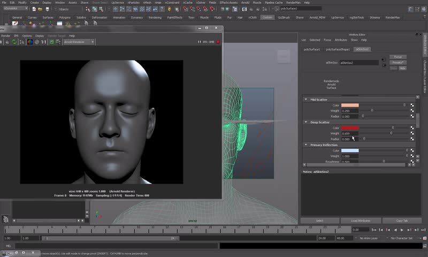
Task: Click the Deep Scatter red color swatch
Action: (x=350, y=128)
